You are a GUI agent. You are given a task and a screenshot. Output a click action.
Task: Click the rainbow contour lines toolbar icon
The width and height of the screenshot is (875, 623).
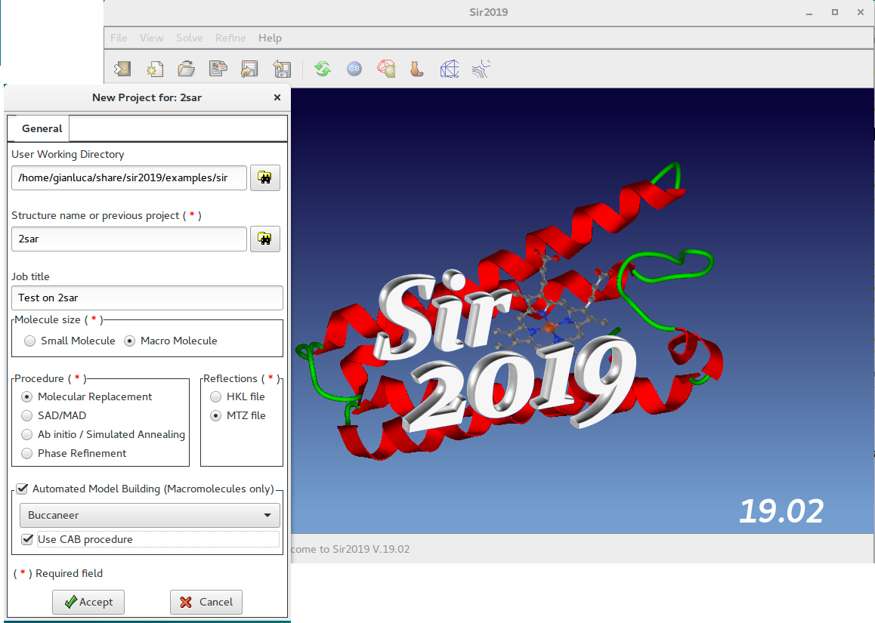point(481,69)
